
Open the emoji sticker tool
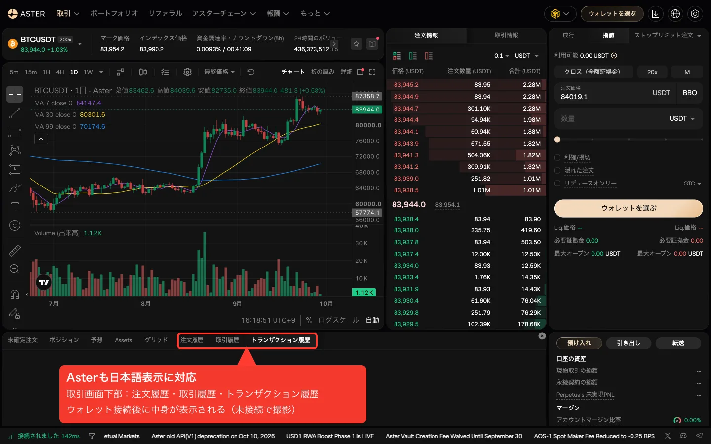[15, 225]
